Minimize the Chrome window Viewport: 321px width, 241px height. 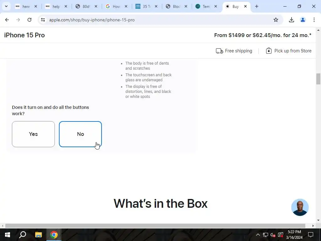tap(285, 6)
